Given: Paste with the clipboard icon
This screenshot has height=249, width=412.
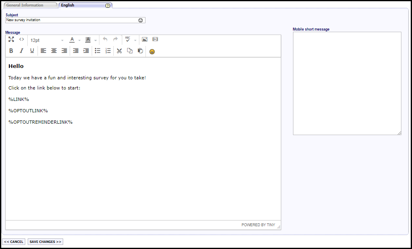Looking at the screenshot, I should pos(140,50).
